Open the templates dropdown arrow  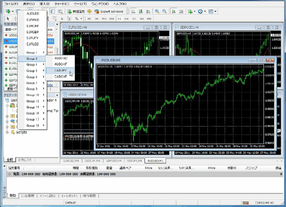pyautogui.click(x=215, y=11)
